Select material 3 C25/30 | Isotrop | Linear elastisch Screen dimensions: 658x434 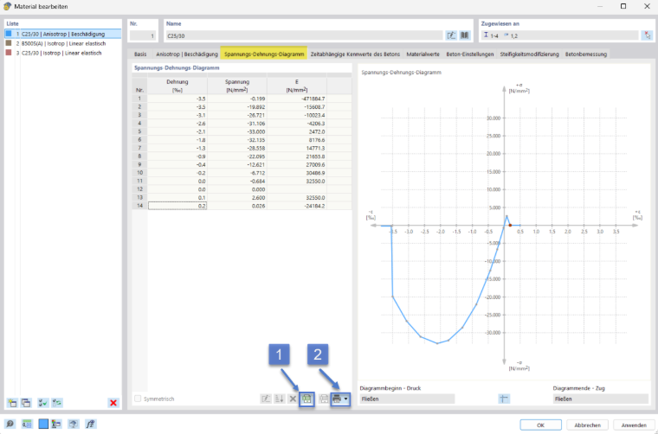[63, 54]
